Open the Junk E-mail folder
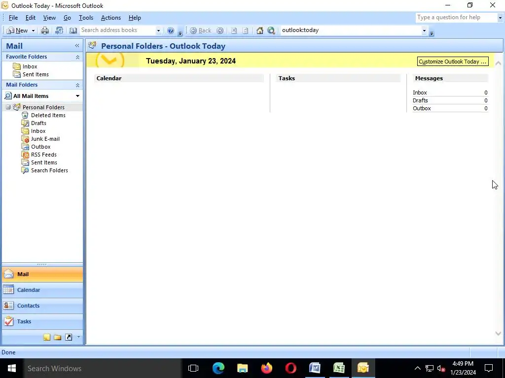505x378 pixels. 45,139
